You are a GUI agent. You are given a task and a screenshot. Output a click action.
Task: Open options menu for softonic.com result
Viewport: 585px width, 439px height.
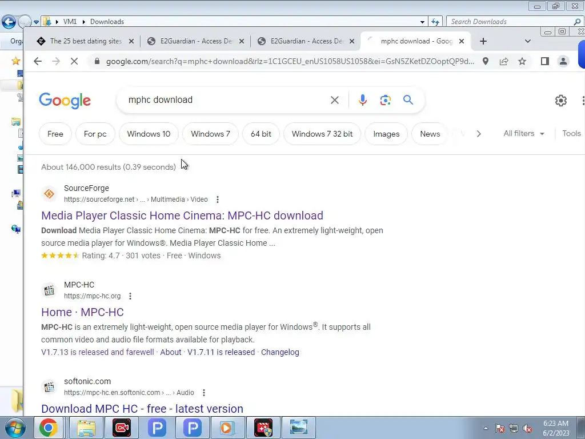[204, 393]
